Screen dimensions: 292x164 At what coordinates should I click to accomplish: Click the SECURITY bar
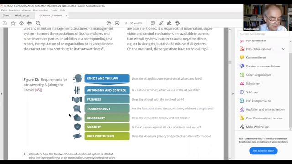coord(107,127)
